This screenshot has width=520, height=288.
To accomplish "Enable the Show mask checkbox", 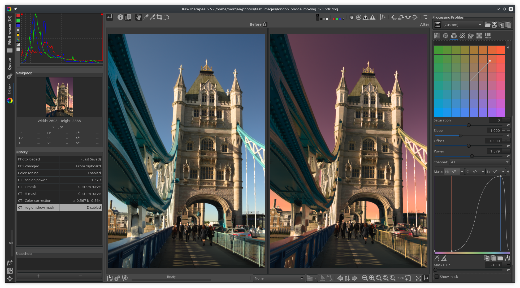I will pyautogui.click(x=437, y=277).
